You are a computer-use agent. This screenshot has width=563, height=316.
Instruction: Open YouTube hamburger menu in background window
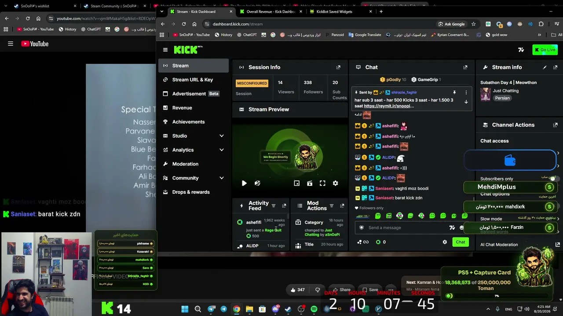coord(11,44)
